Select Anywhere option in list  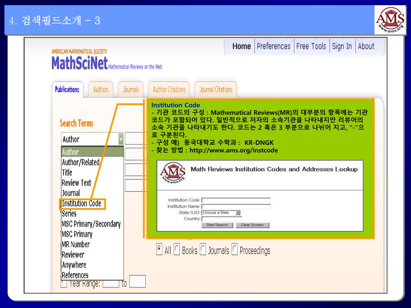pos(74,265)
